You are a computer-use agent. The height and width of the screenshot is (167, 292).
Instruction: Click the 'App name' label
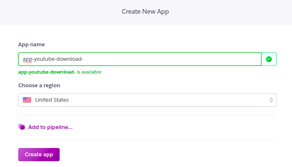[31, 45]
